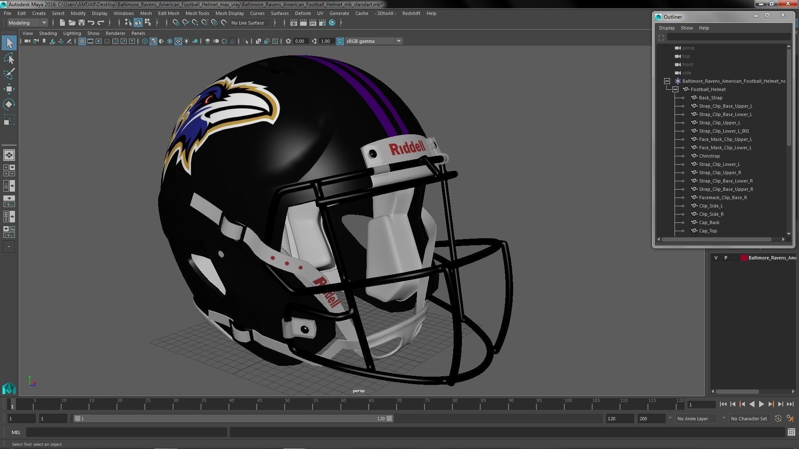The image size is (799, 449).
Task: Select the Four View layout icon
Action: pos(9,170)
